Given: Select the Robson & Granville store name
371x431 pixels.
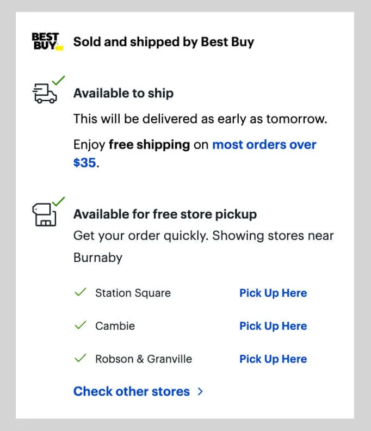Looking at the screenshot, I should tap(143, 359).
